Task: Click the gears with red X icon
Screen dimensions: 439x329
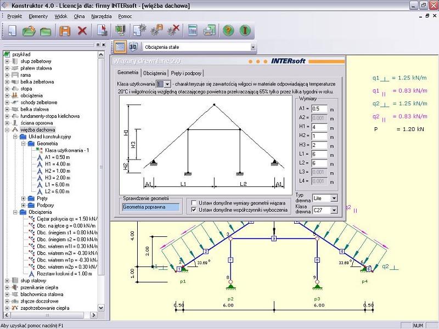Action: coord(173,30)
